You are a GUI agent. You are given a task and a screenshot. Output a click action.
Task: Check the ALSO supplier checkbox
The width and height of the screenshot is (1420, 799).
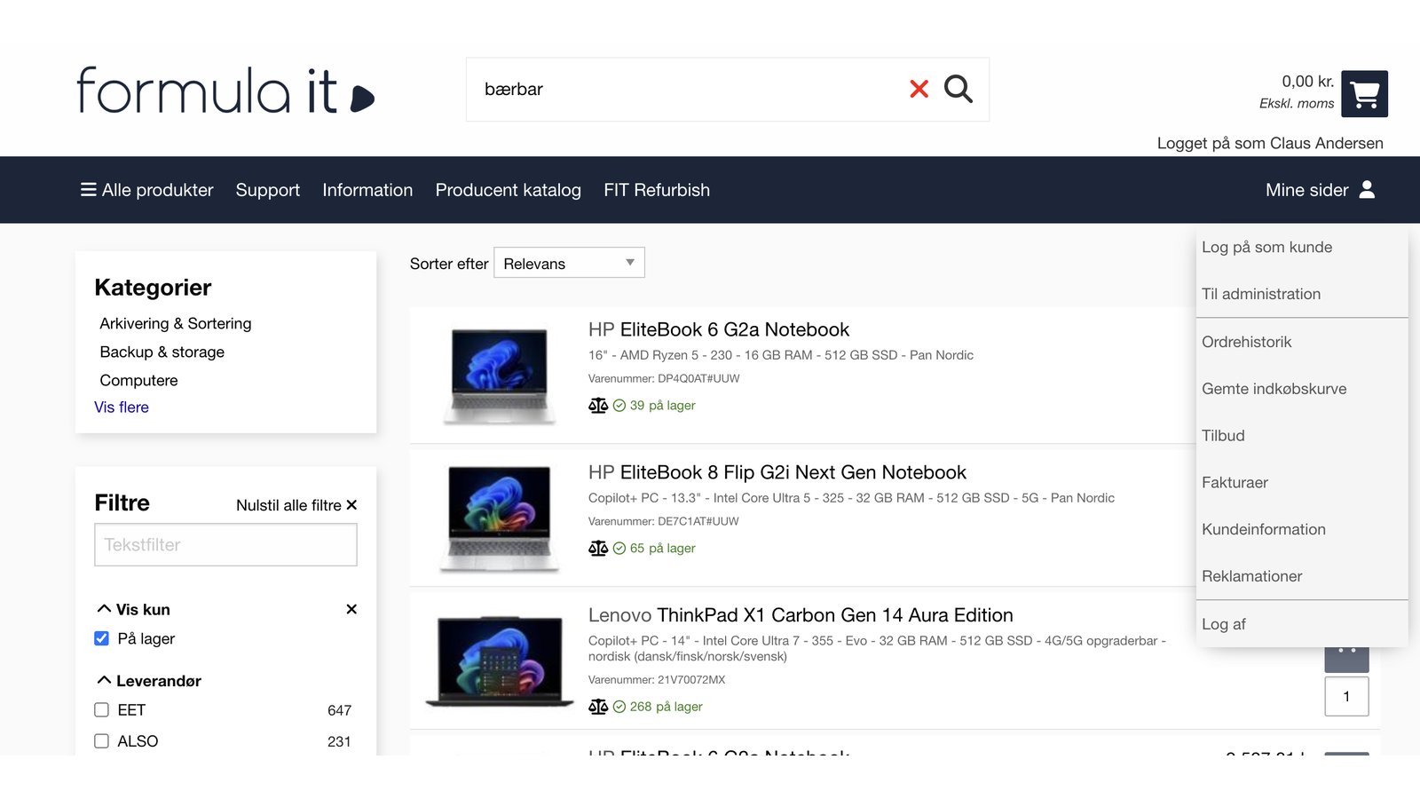tap(102, 741)
